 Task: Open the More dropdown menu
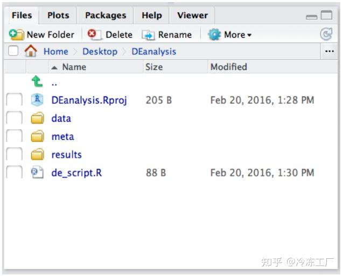(x=237, y=34)
